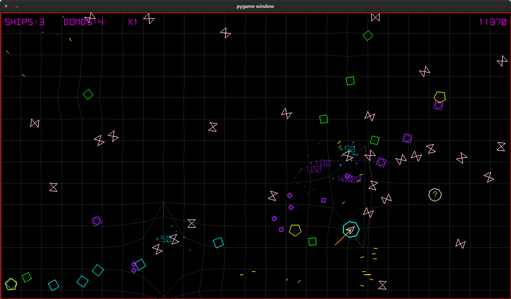Click the cyan +50 popup beside green square
Screen dimensions: 511x299
tap(347, 149)
